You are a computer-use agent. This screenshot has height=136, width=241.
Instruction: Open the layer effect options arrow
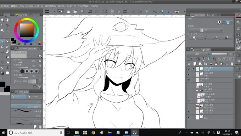point(231,22)
